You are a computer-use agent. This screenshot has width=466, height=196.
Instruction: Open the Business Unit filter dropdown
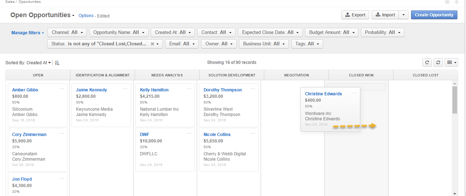pyautogui.click(x=264, y=44)
